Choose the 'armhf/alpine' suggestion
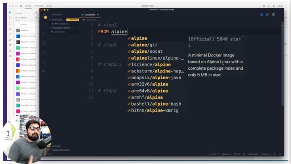This screenshot has width=291, height=164. [157, 97]
